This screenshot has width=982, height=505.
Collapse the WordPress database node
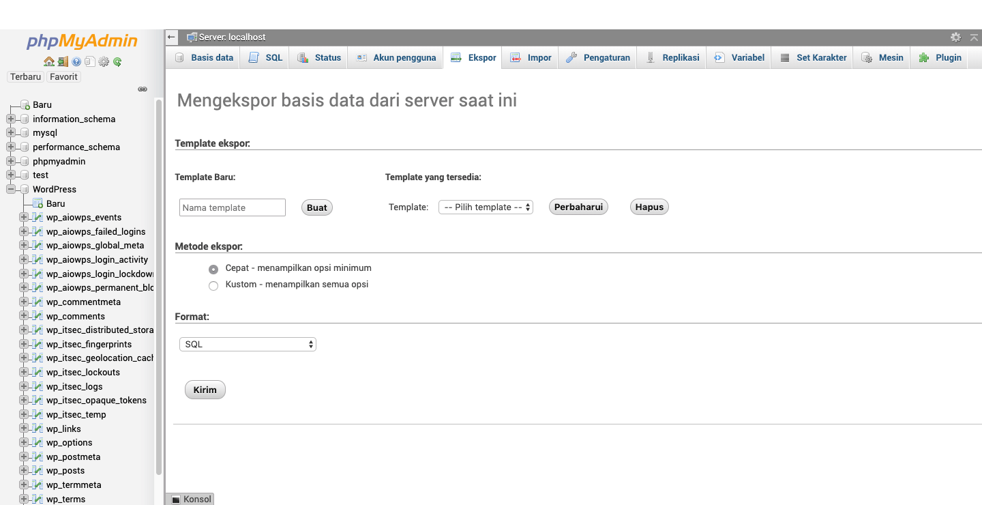click(x=11, y=189)
